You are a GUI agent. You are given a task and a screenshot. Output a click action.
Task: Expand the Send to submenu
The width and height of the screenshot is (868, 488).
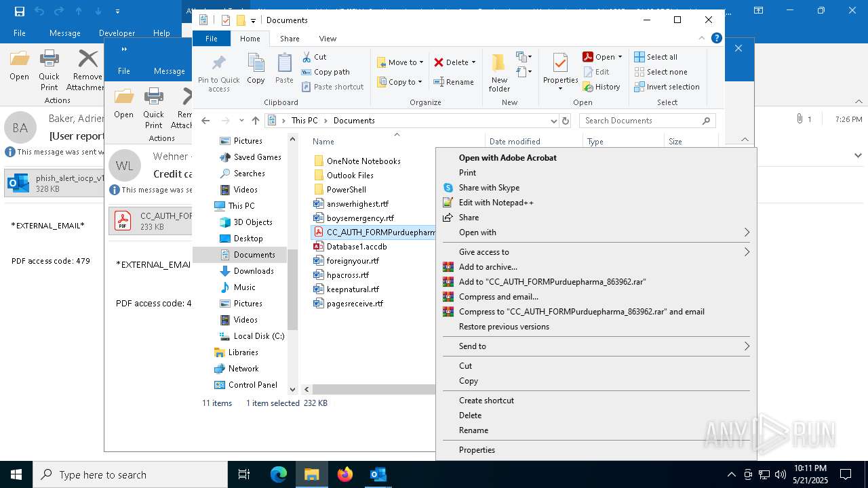tap(596, 346)
